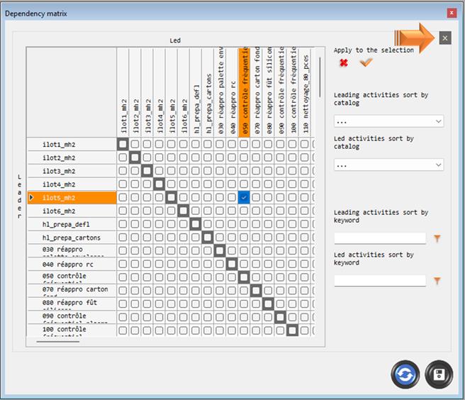The height and width of the screenshot is (400, 465).
Task: Check ilot3_mh2 row, ilot4_mh2 column box
Action: [159, 171]
